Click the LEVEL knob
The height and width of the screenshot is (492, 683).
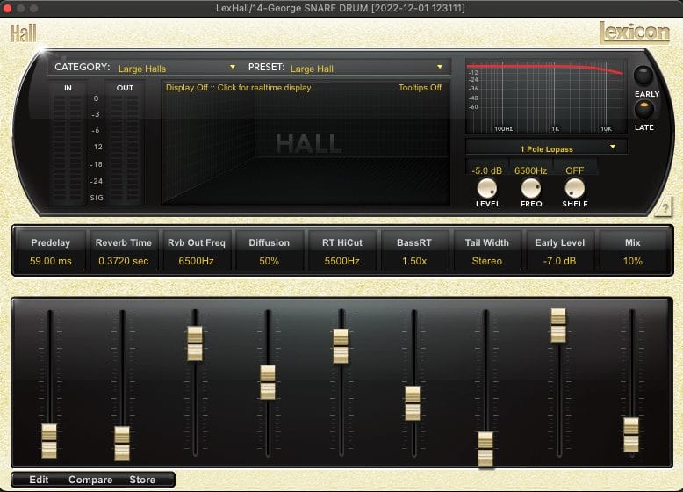tap(487, 189)
